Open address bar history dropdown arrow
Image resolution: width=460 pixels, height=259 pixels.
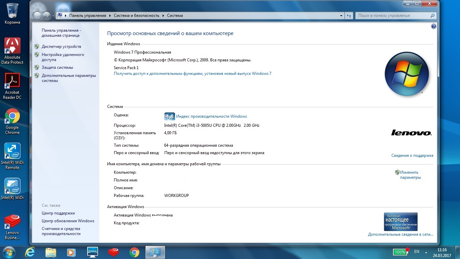click(x=341, y=16)
